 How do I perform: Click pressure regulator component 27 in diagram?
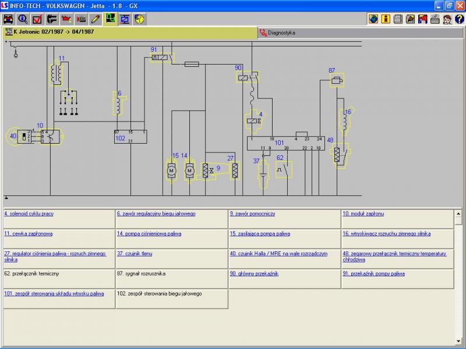coord(235,170)
